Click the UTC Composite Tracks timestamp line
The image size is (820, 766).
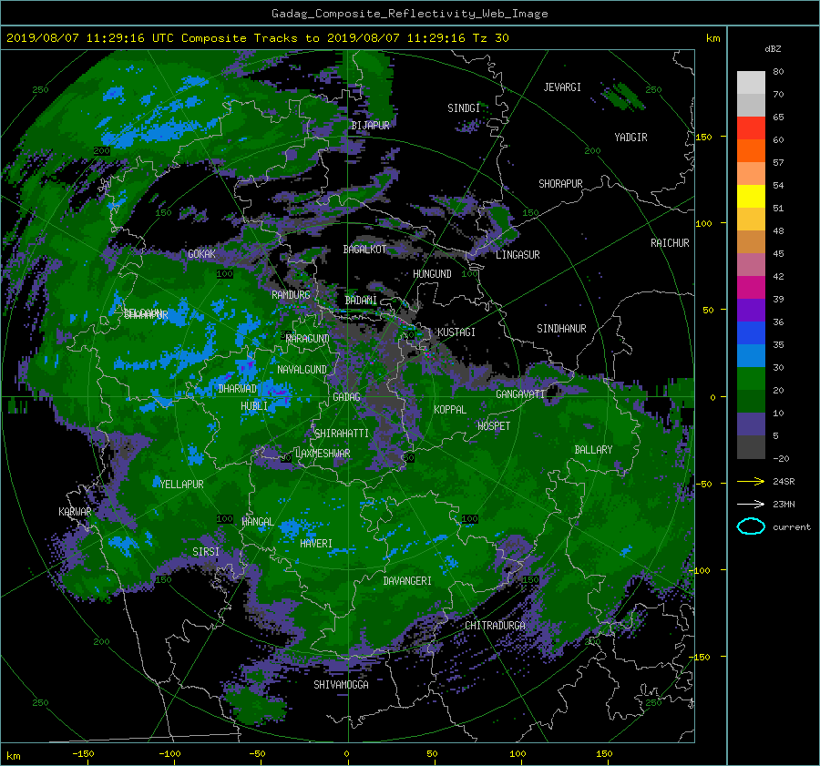click(x=257, y=38)
